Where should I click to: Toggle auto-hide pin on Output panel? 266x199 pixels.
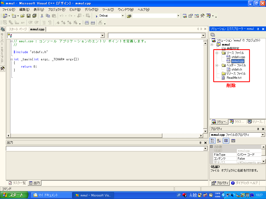[200, 143]
